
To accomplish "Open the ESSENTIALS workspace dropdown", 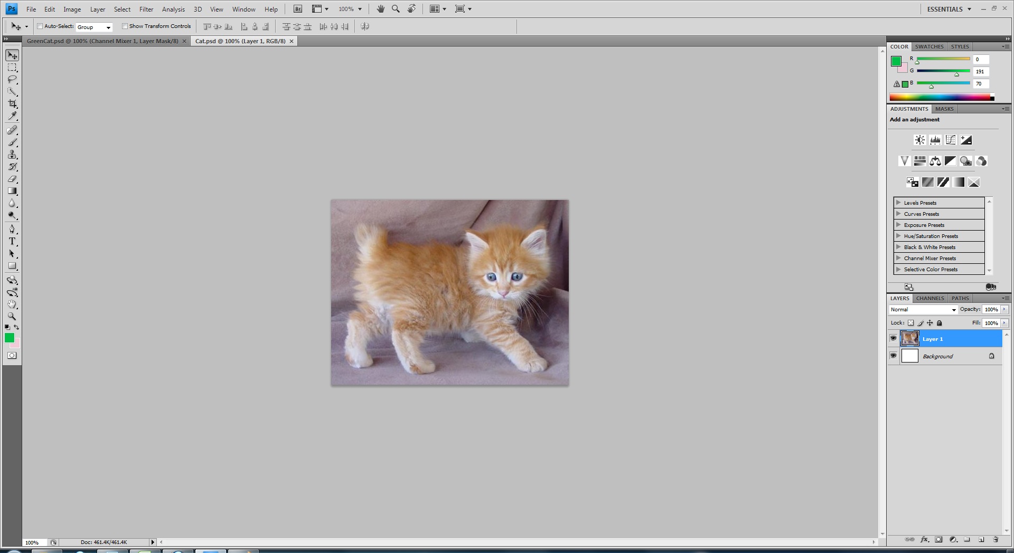I will (949, 9).
